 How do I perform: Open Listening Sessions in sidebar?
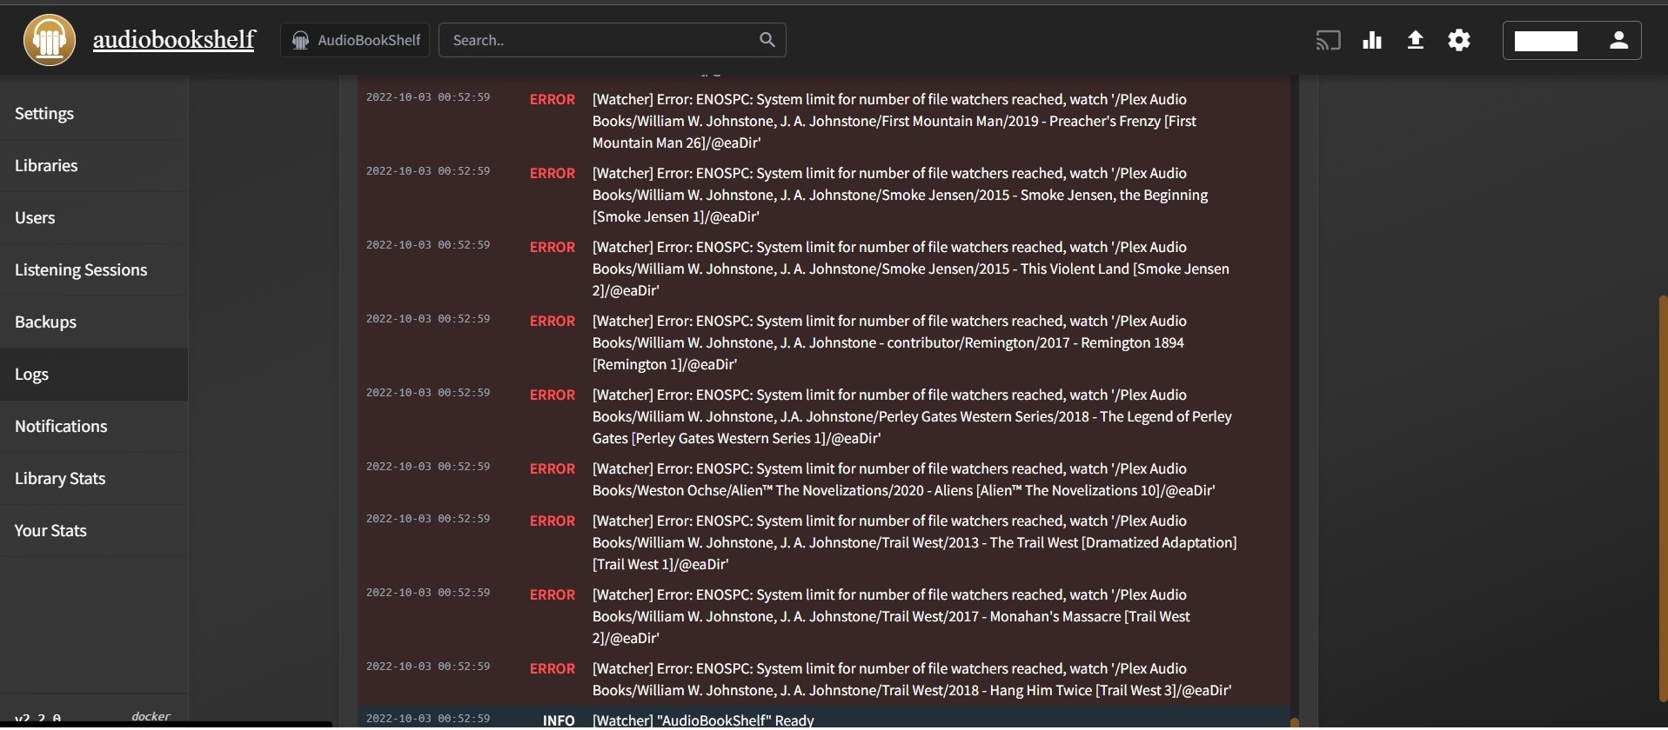point(94,270)
